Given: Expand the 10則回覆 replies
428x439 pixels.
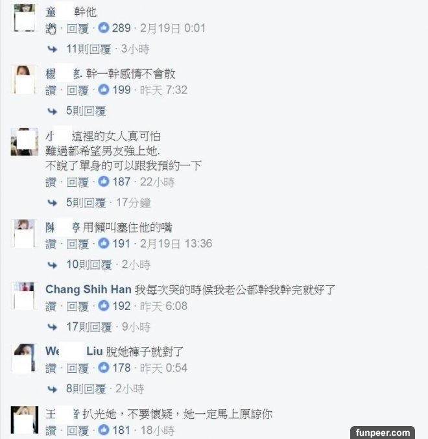Looking at the screenshot, I should pyautogui.click(x=89, y=265).
